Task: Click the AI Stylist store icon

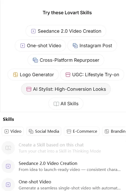Action: pyautogui.click(x=29, y=89)
